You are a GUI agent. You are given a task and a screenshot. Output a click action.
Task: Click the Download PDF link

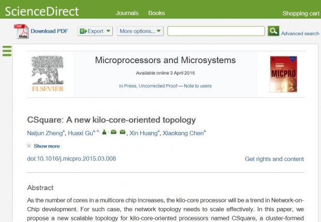[x=49, y=31]
